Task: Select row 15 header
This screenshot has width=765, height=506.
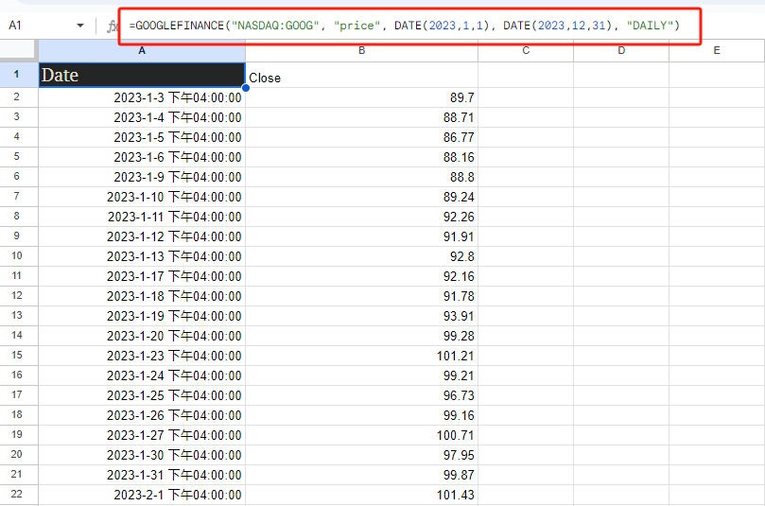Action: click(17, 356)
